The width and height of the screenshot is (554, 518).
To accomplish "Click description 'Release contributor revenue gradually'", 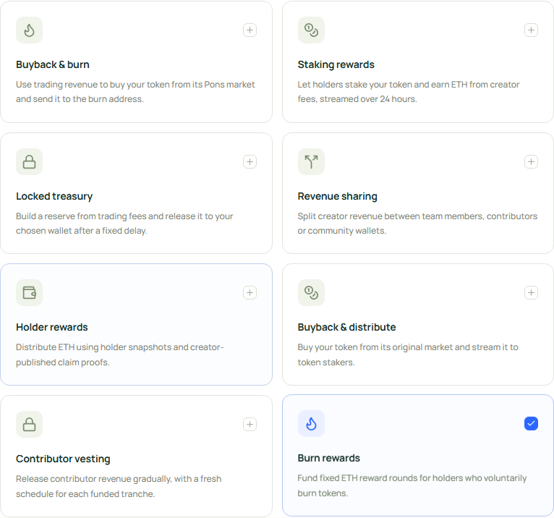I will click(x=119, y=487).
